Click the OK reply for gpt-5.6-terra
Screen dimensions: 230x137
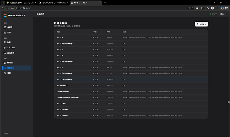tap(124, 109)
